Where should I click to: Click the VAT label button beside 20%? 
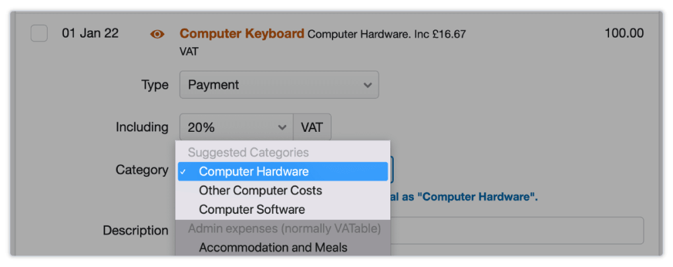pyautogui.click(x=312, y=127)
